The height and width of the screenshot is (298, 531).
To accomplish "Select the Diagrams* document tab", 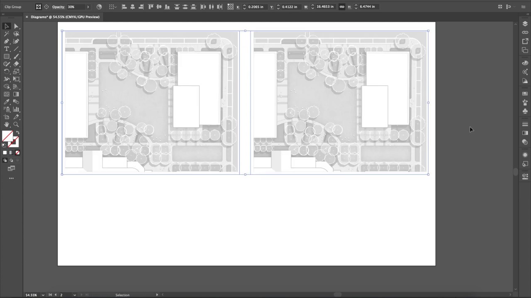I will pos(65,17).
